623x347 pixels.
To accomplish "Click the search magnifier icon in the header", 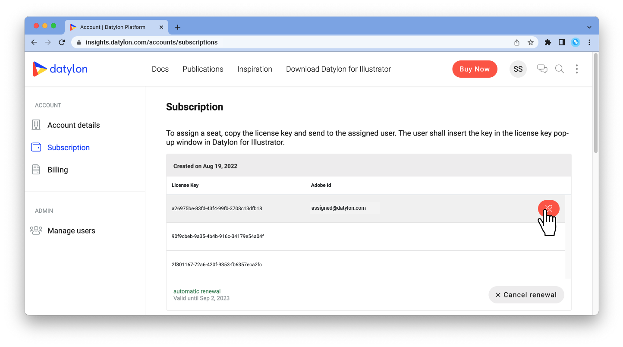I will pyautogui.click(x=560, y=69).
